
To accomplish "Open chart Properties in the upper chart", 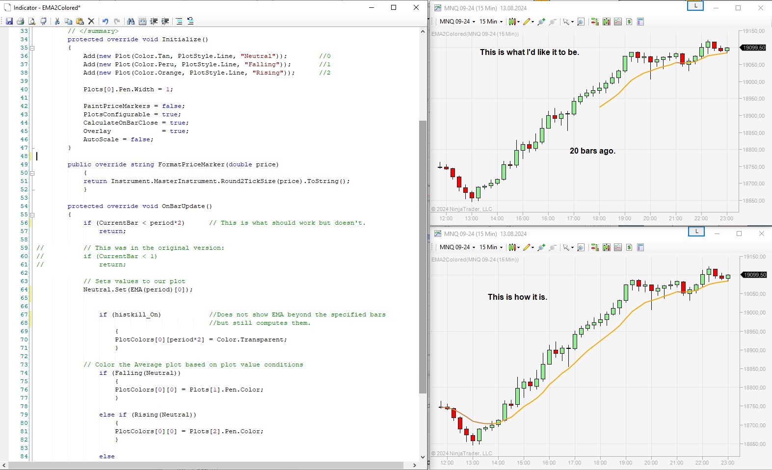I will [640, 22].
